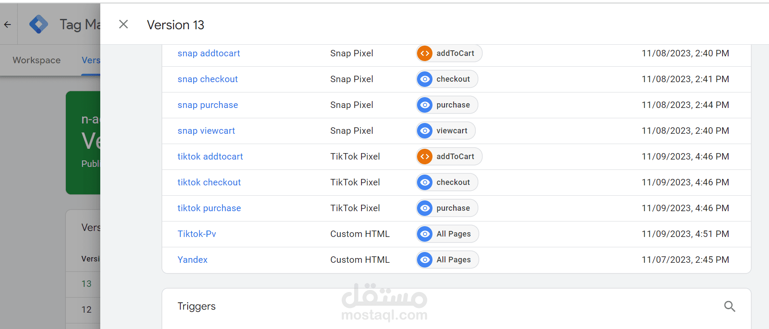Click the eye icon on tiktok purchase trigger
The image size is (769, 329).
point(425,208)
